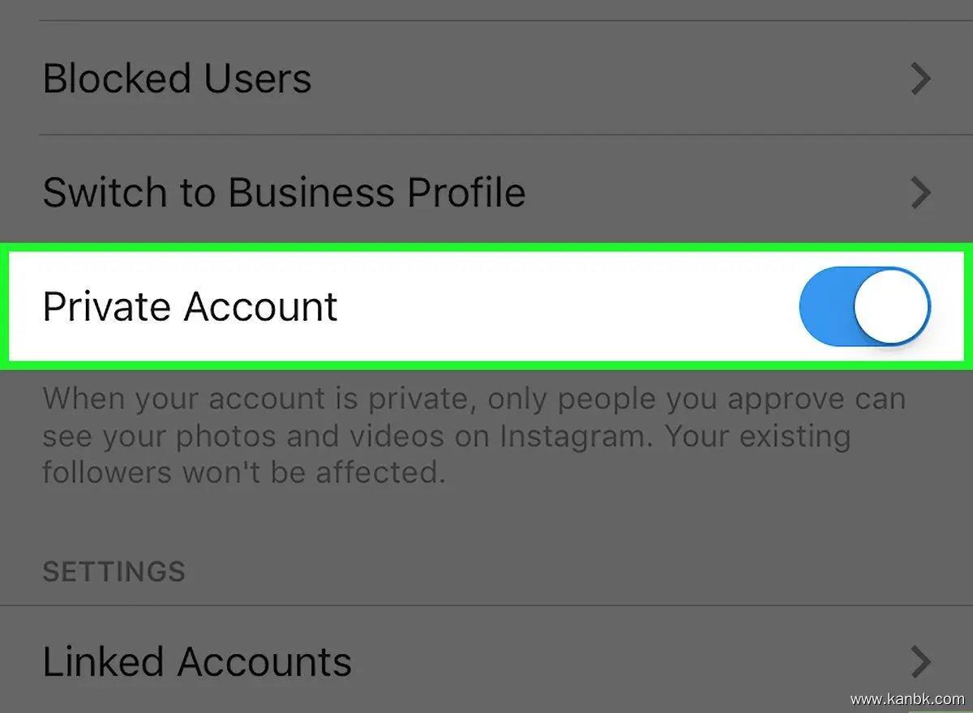Click the Private Account label text
Viewport: 973px width, 713px height.
pyautogui.click(x=190, y=307)
